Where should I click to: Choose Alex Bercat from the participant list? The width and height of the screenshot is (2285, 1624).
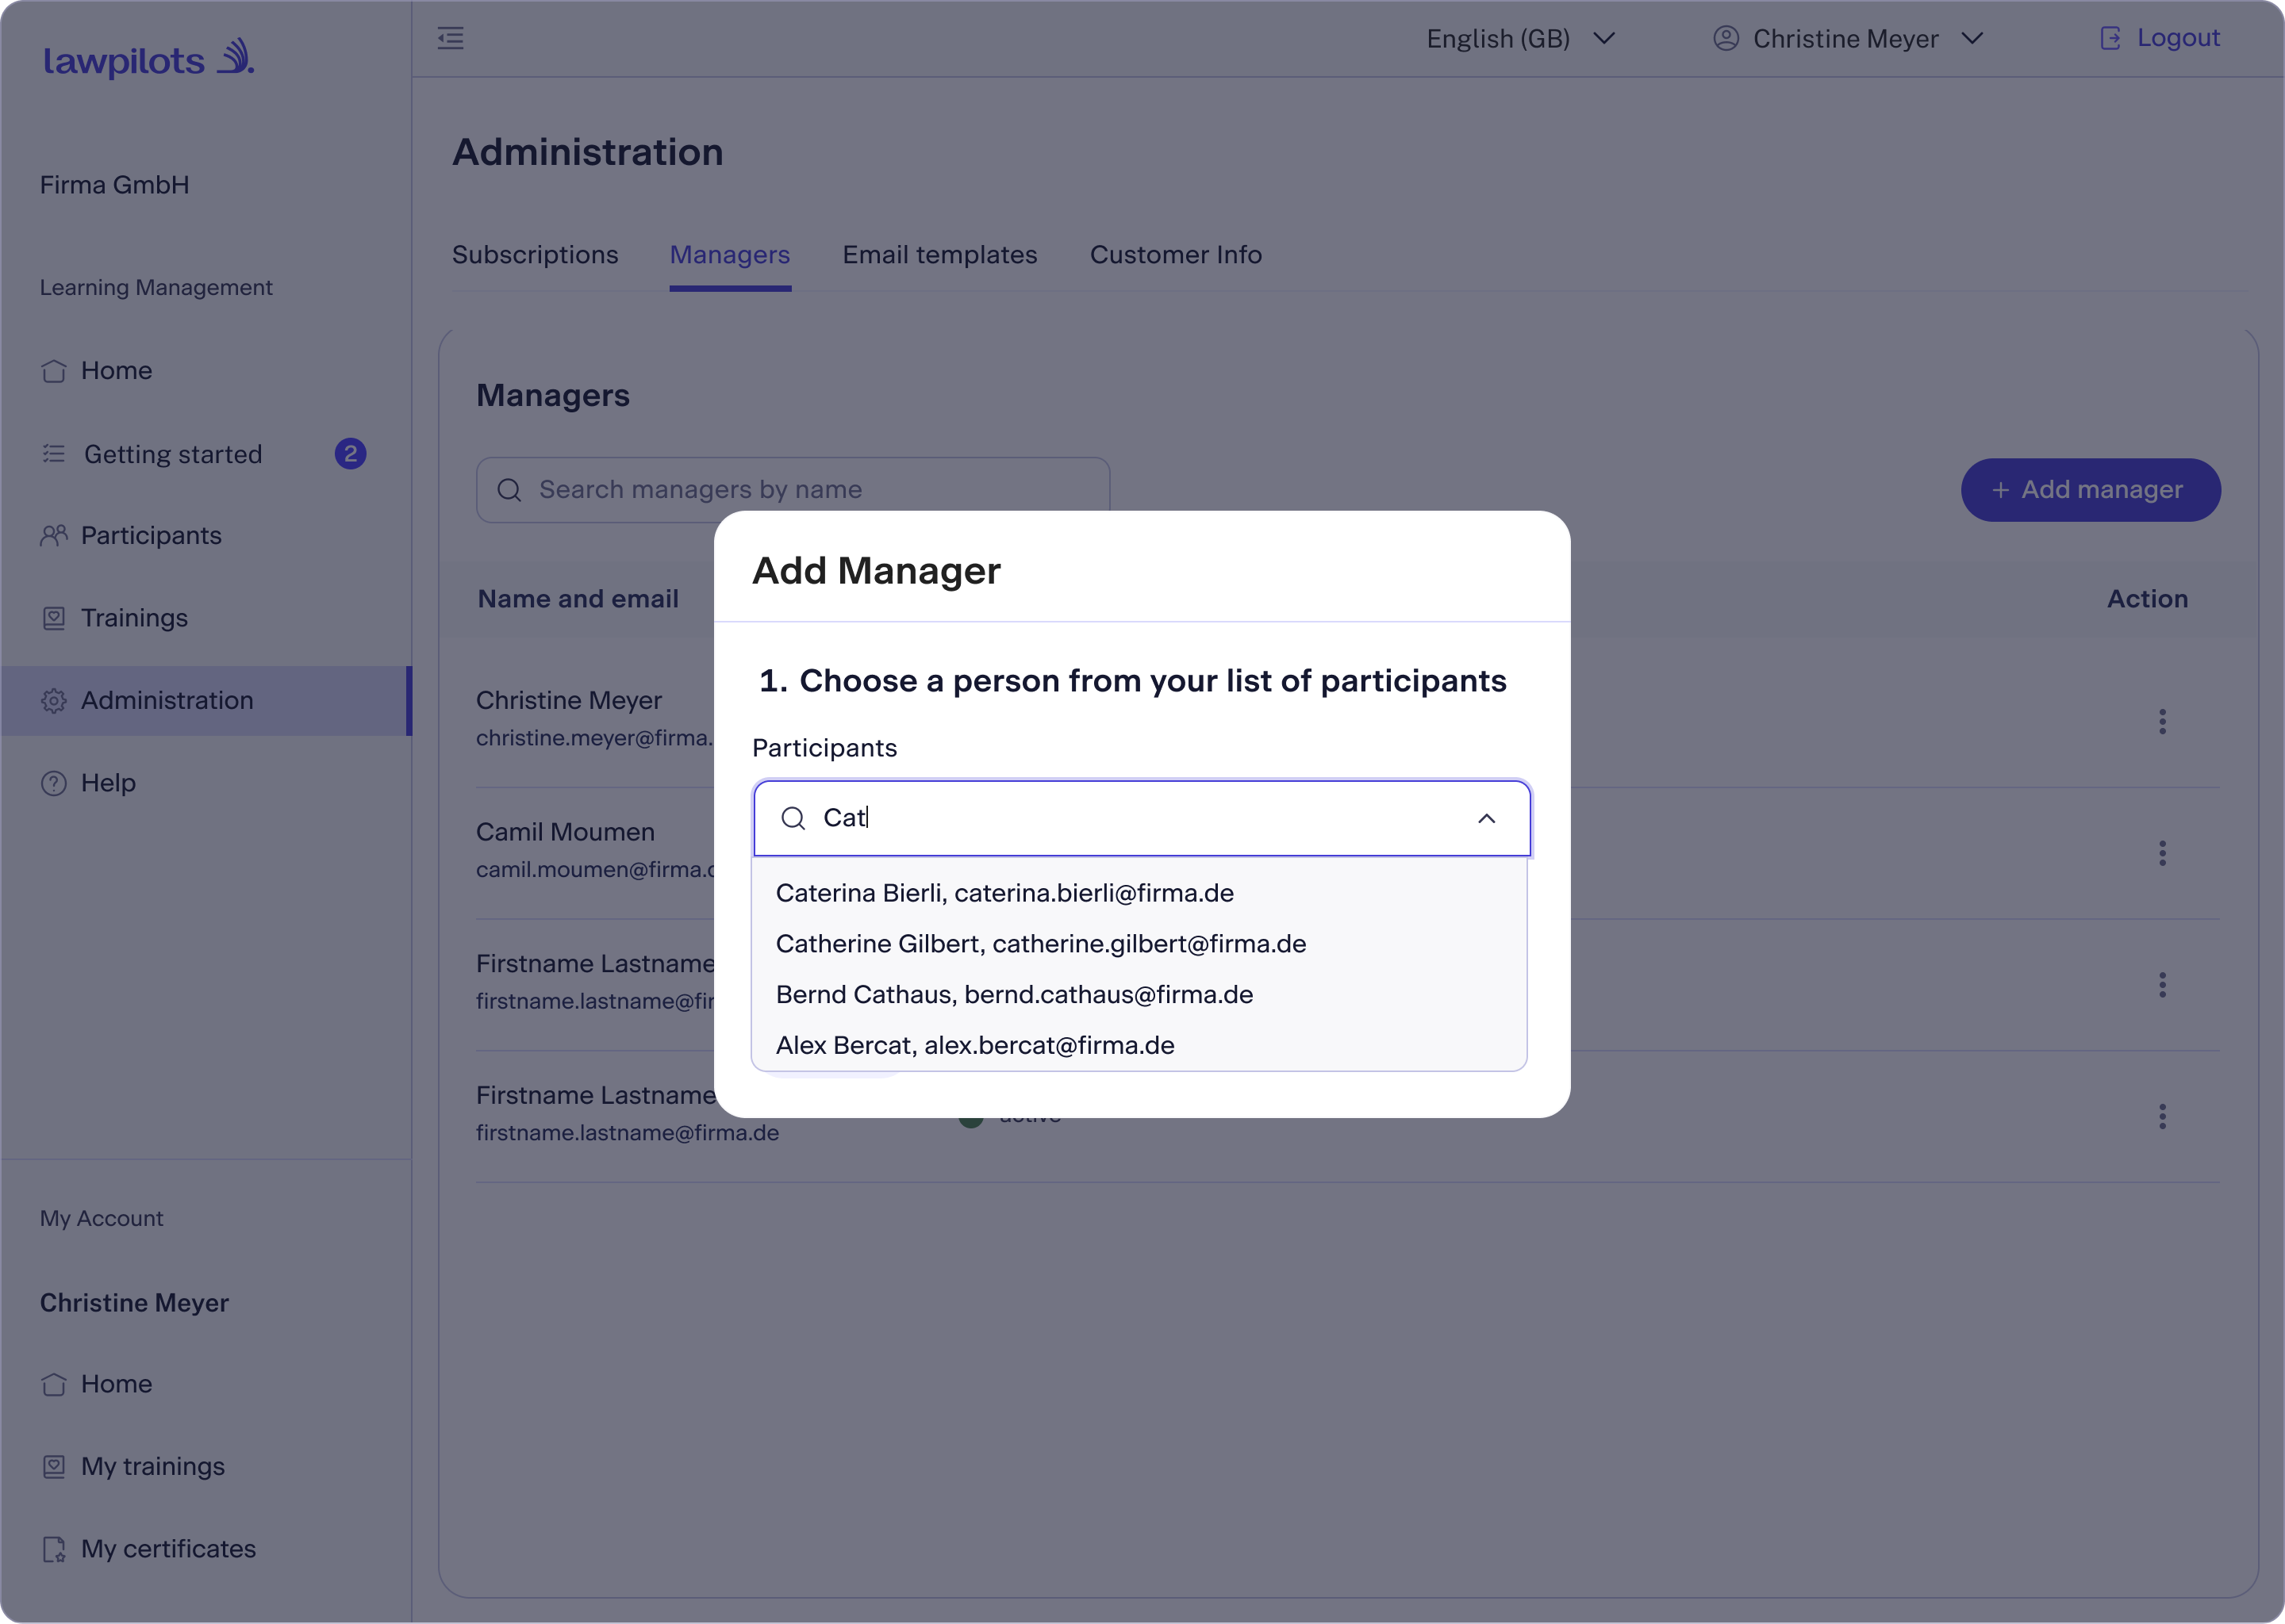click(x=975, y=1046)
